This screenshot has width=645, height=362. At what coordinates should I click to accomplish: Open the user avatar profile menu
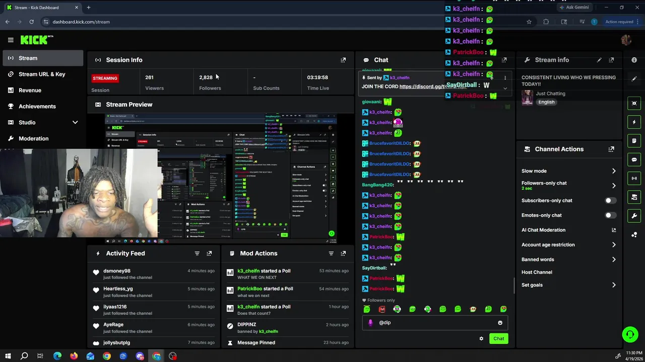(626, 40)
